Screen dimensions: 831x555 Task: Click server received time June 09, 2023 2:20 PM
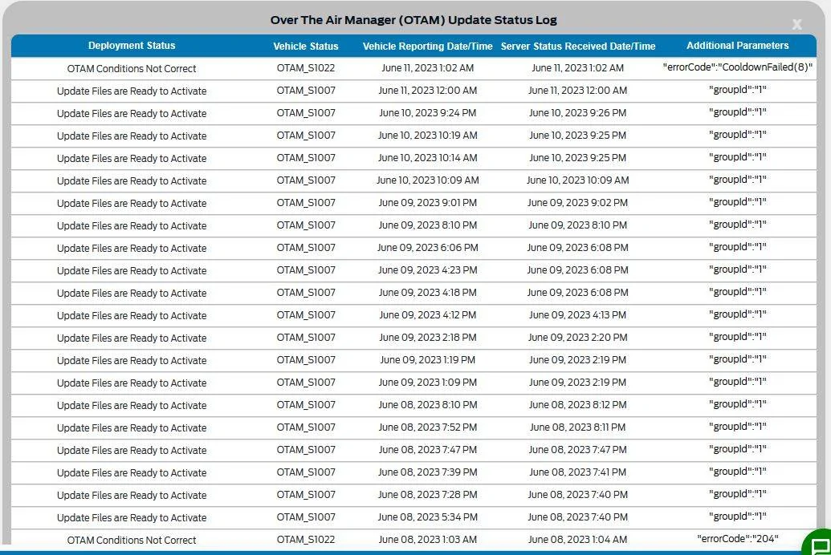click(577, 338)
